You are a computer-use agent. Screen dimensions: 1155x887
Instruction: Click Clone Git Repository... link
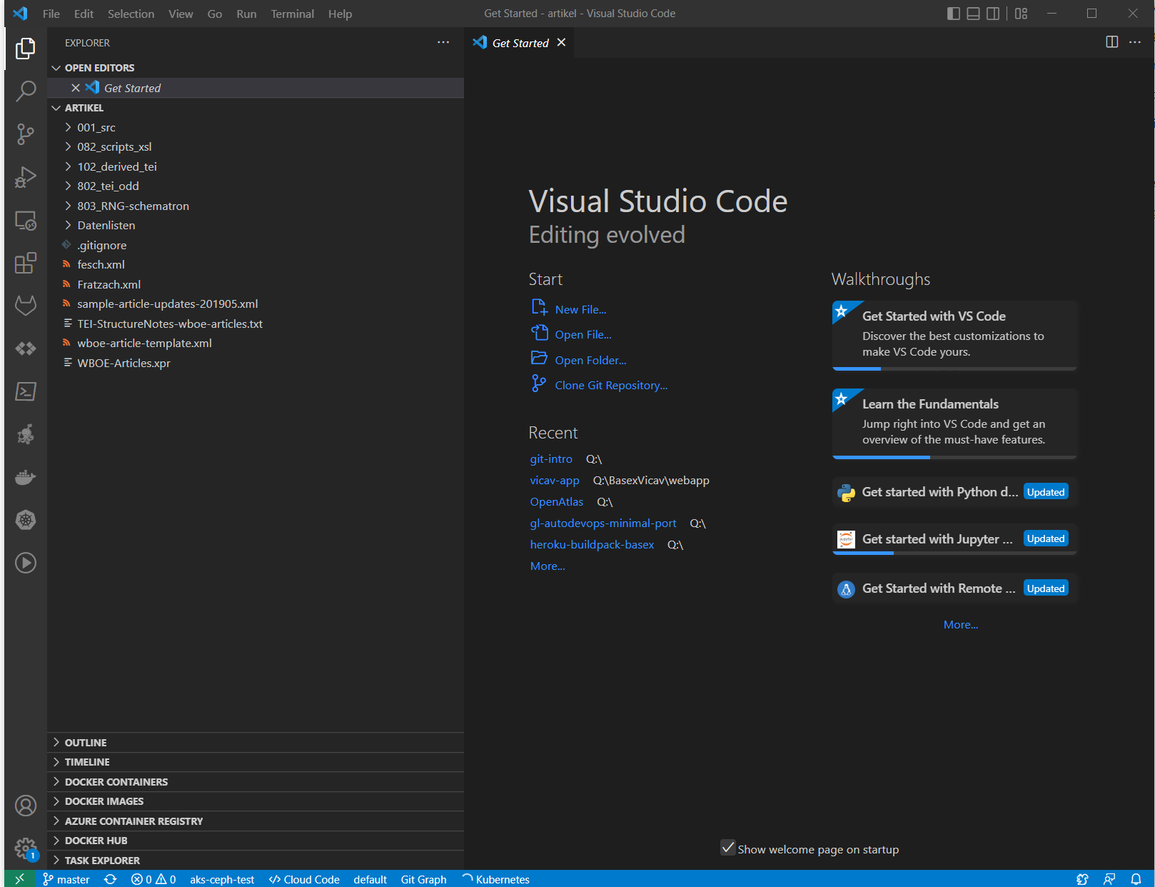tap(611, 385)
